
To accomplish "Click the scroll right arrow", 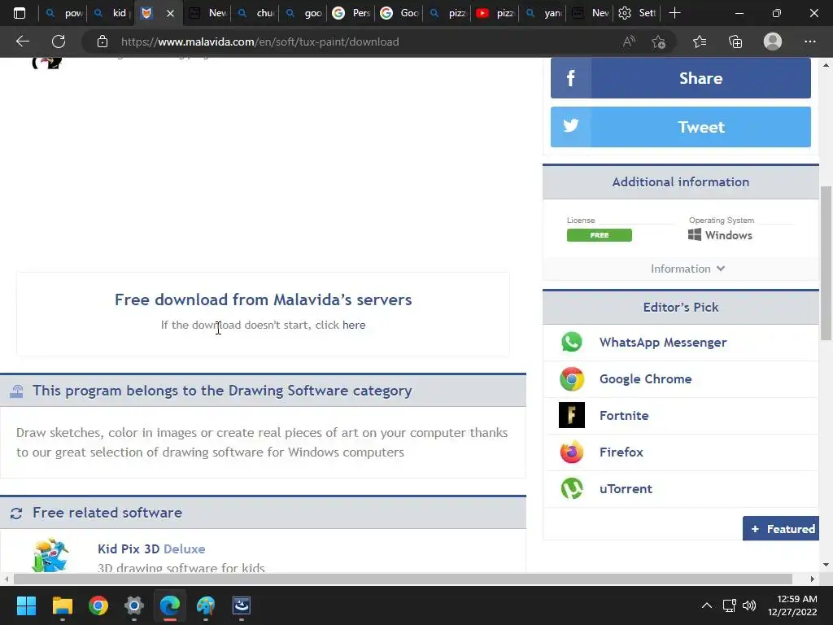I will pos(813,579).
